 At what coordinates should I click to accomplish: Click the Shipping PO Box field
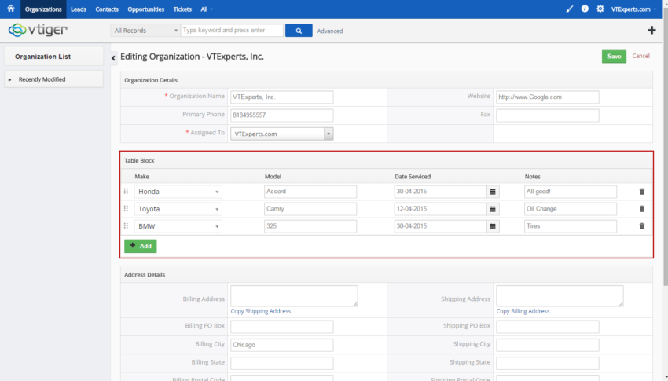[x=548, y=327]
